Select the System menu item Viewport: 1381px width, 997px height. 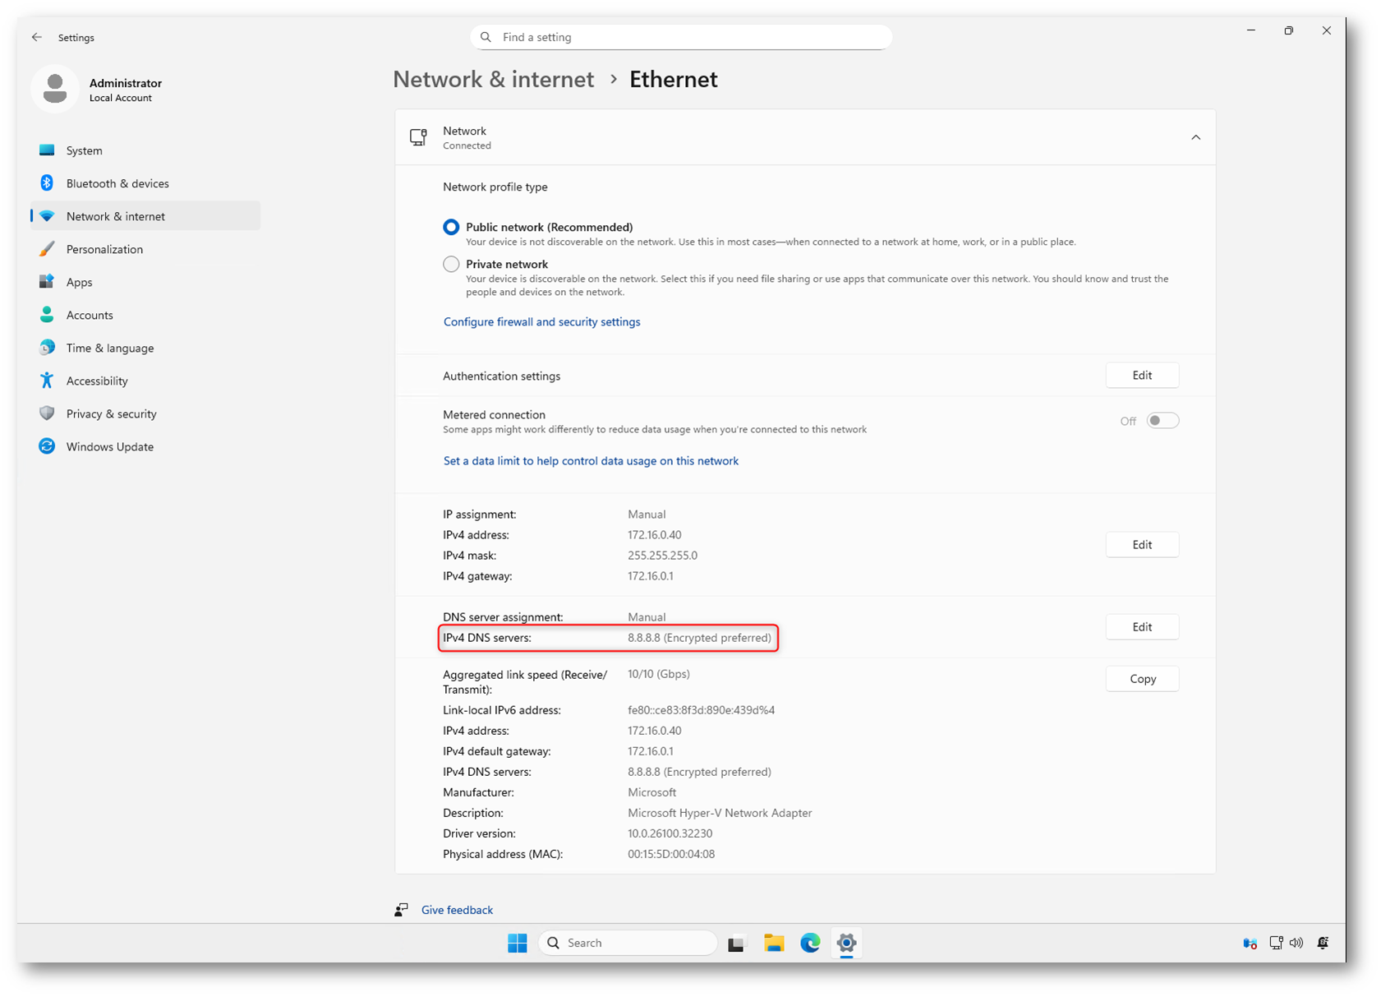[x=85, y=150]
